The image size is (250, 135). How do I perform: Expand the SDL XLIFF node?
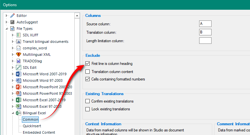coord(13,35)
